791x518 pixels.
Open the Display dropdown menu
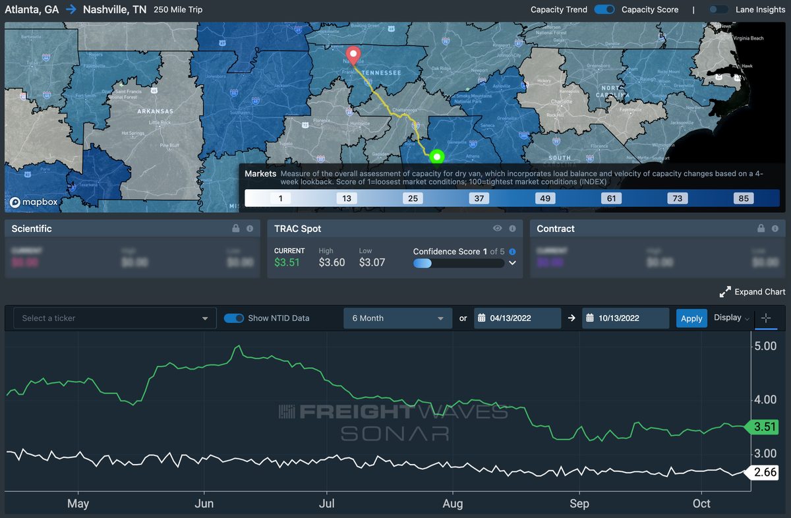pos(732,318)
